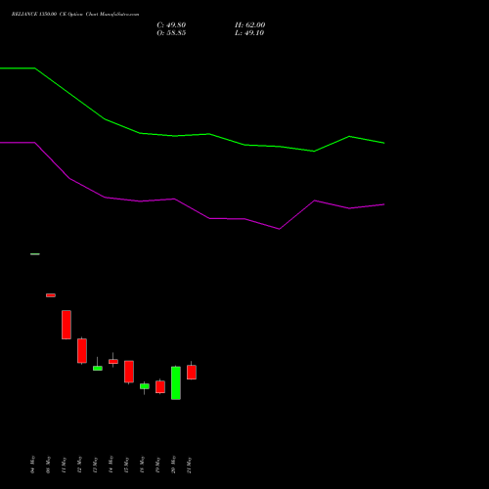Screen dimensions: 489x489
Task: Click the small green candle for 18 May
Action: click(x=145, y=386)
